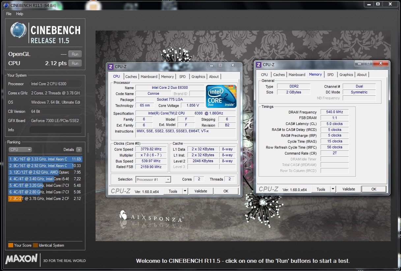Click the CAS# Latency value 5.0 clocks
Image resolution: width=401 pixels, height=271 pixels.
[334, 124]
